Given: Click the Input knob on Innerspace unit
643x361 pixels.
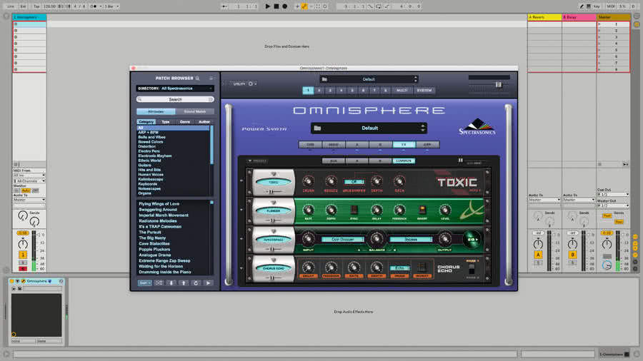Looking at the screenshot, I should [x=308, y=238].
